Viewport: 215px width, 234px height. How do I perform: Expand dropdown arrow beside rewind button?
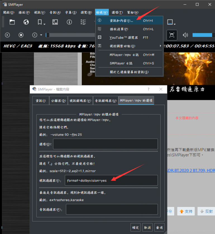41,35
